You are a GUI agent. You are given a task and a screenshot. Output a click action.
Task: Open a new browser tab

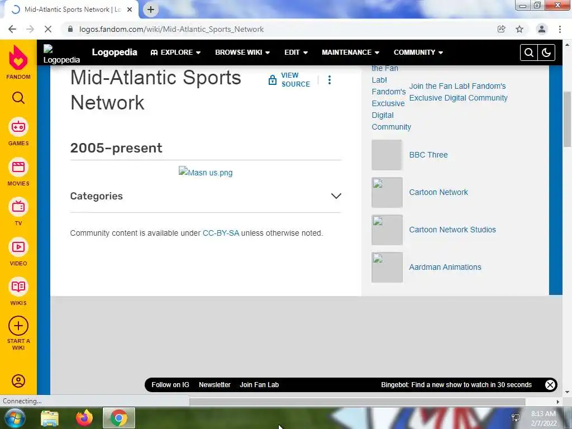(151, 9)
